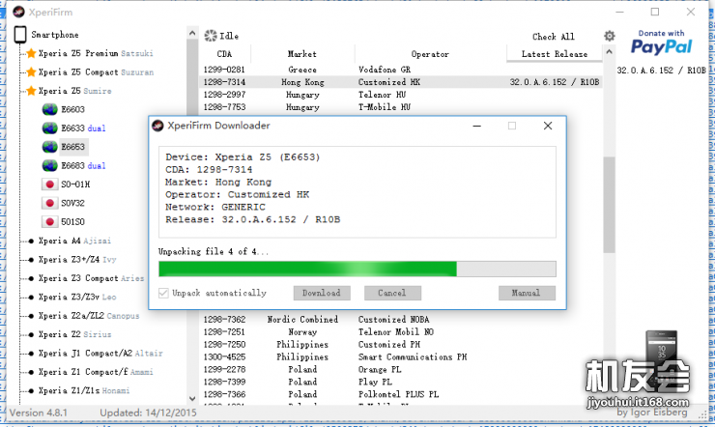Expand Xperia J1 Compact/A2 Altair node

31,354
